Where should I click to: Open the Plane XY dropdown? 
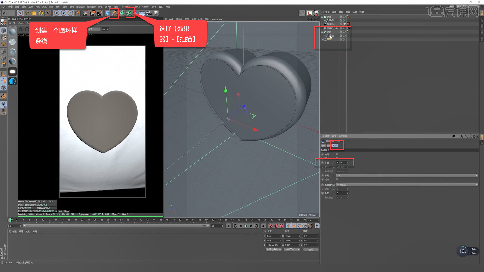407,175
